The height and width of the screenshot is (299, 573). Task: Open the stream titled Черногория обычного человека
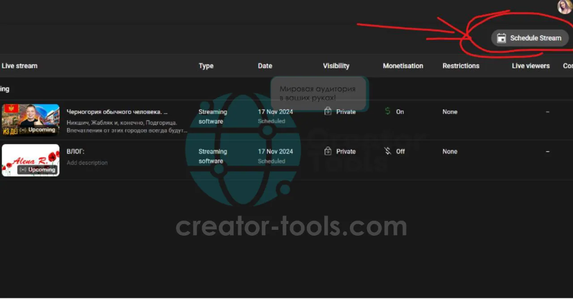[117, 112]
